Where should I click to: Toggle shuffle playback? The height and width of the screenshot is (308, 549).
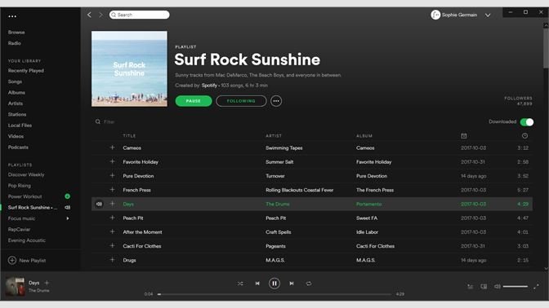tap(240, 284)
